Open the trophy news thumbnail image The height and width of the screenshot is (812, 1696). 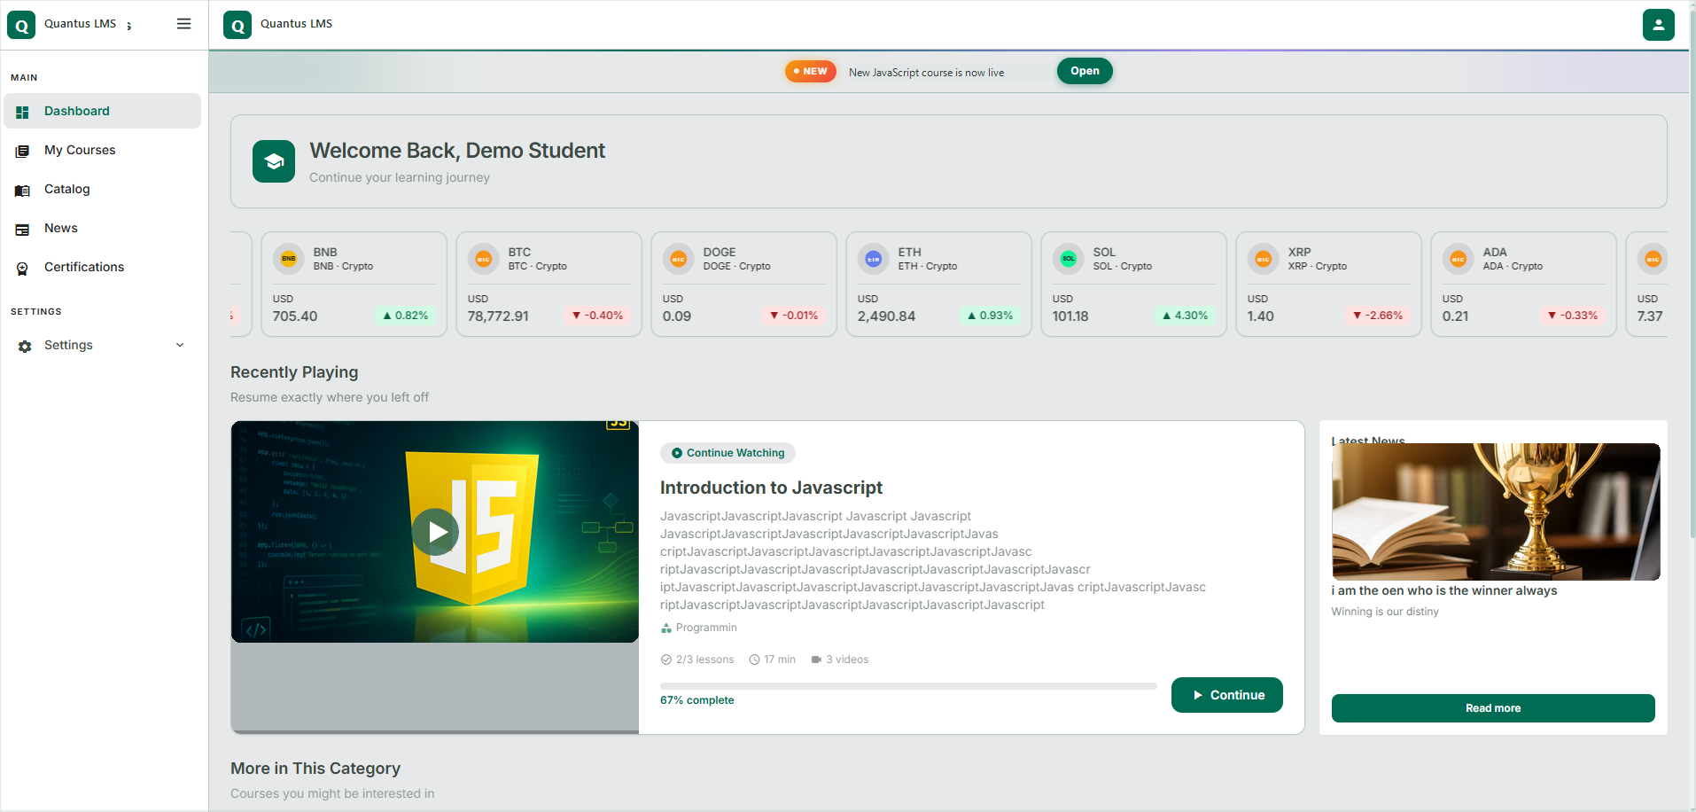[x=1496, y=511]
